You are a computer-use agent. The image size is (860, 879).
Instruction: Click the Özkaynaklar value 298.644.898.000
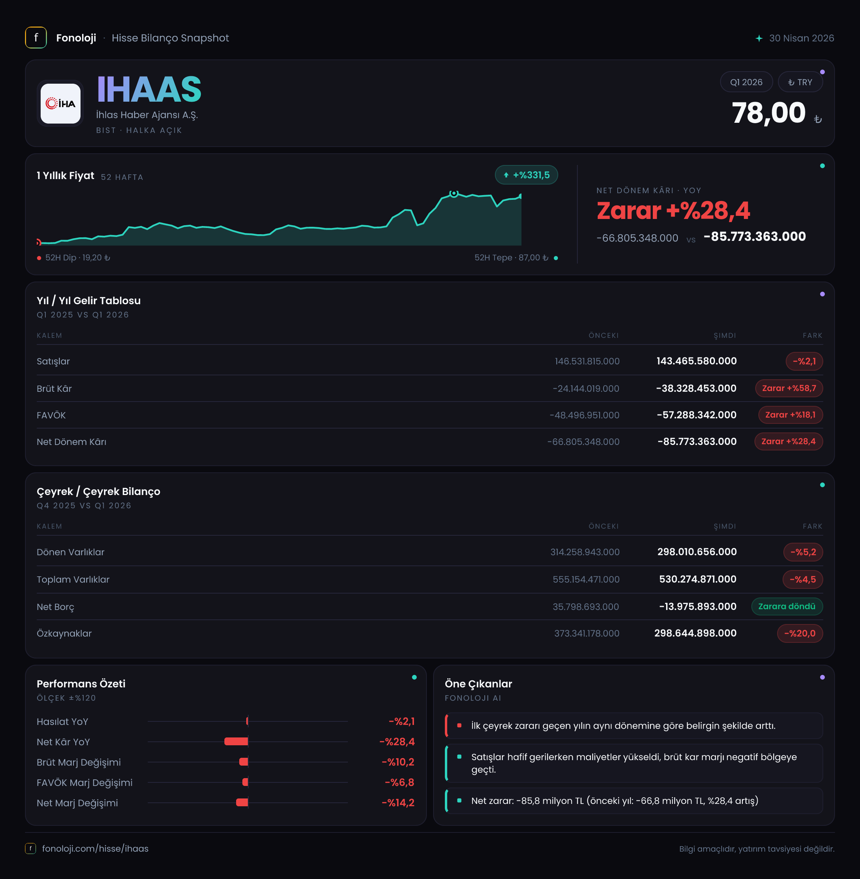(x=695, y=633)
